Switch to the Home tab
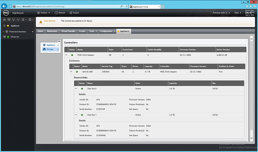The height and width of the screenshot is (152, 258). (40, 31)
